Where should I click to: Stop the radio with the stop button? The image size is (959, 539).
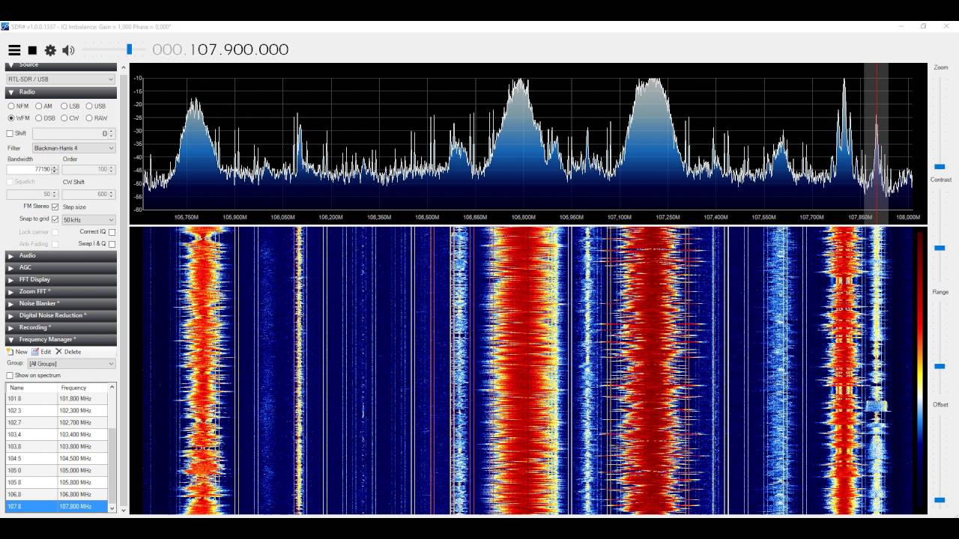(x=32, y=50)
